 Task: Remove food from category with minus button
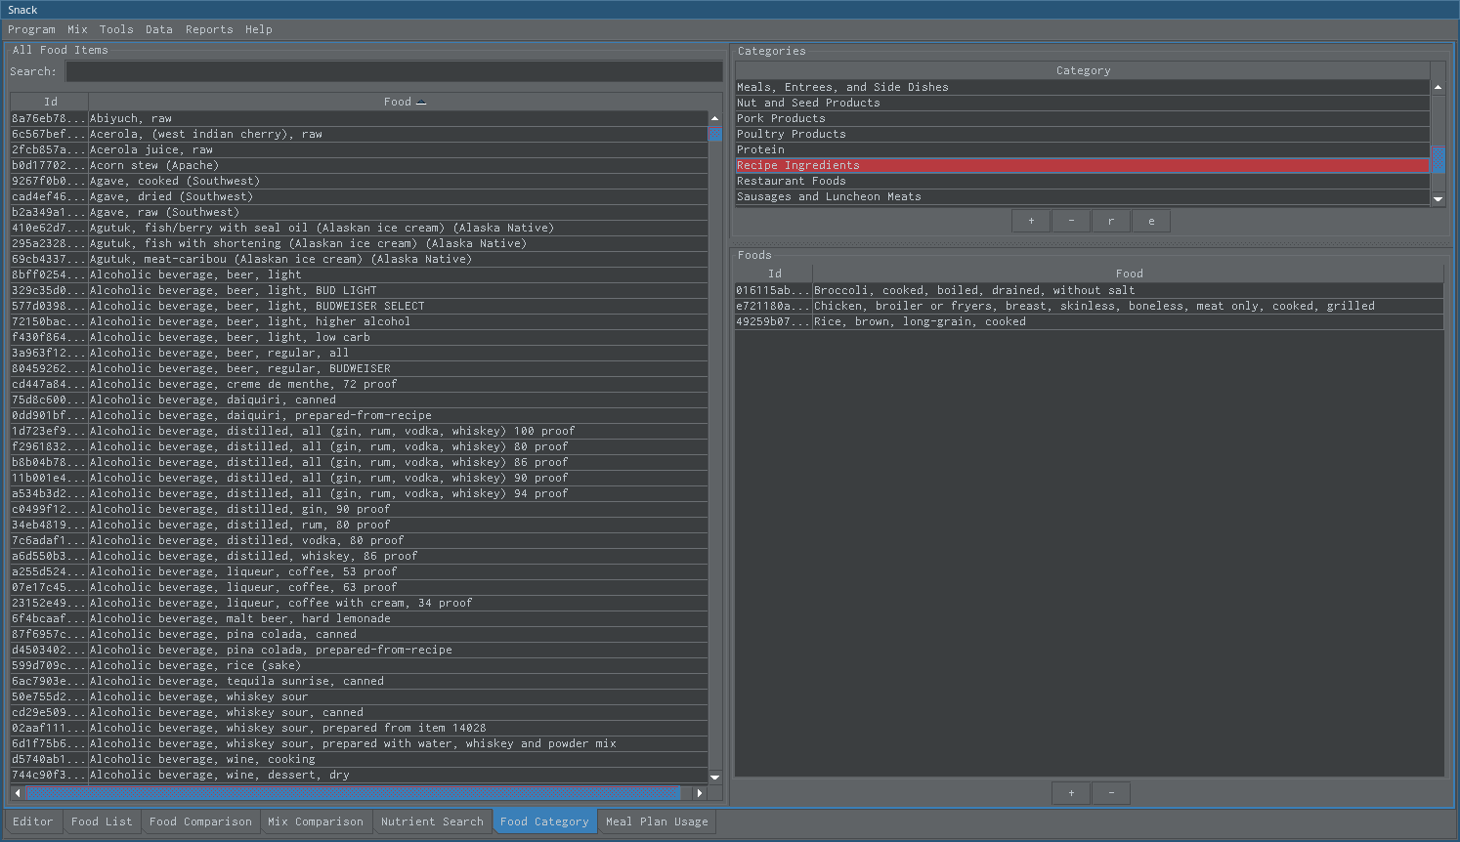click(x=1111, y=792)
